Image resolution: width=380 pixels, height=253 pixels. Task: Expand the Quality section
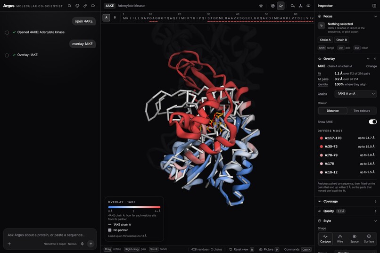(347, 211)
